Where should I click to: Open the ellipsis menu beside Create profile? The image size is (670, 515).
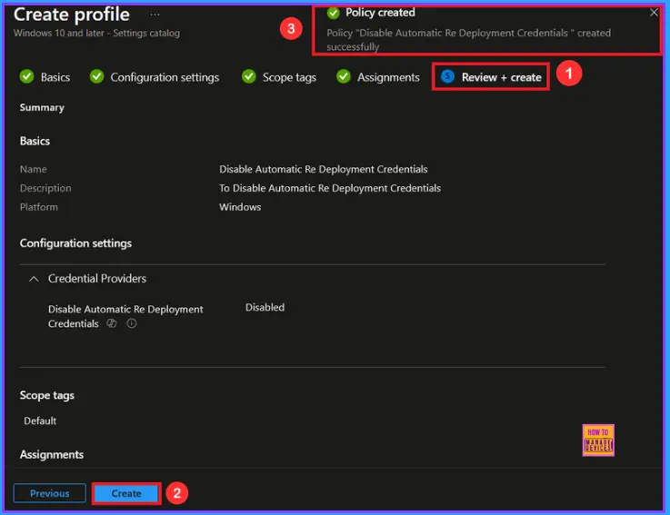155,15
